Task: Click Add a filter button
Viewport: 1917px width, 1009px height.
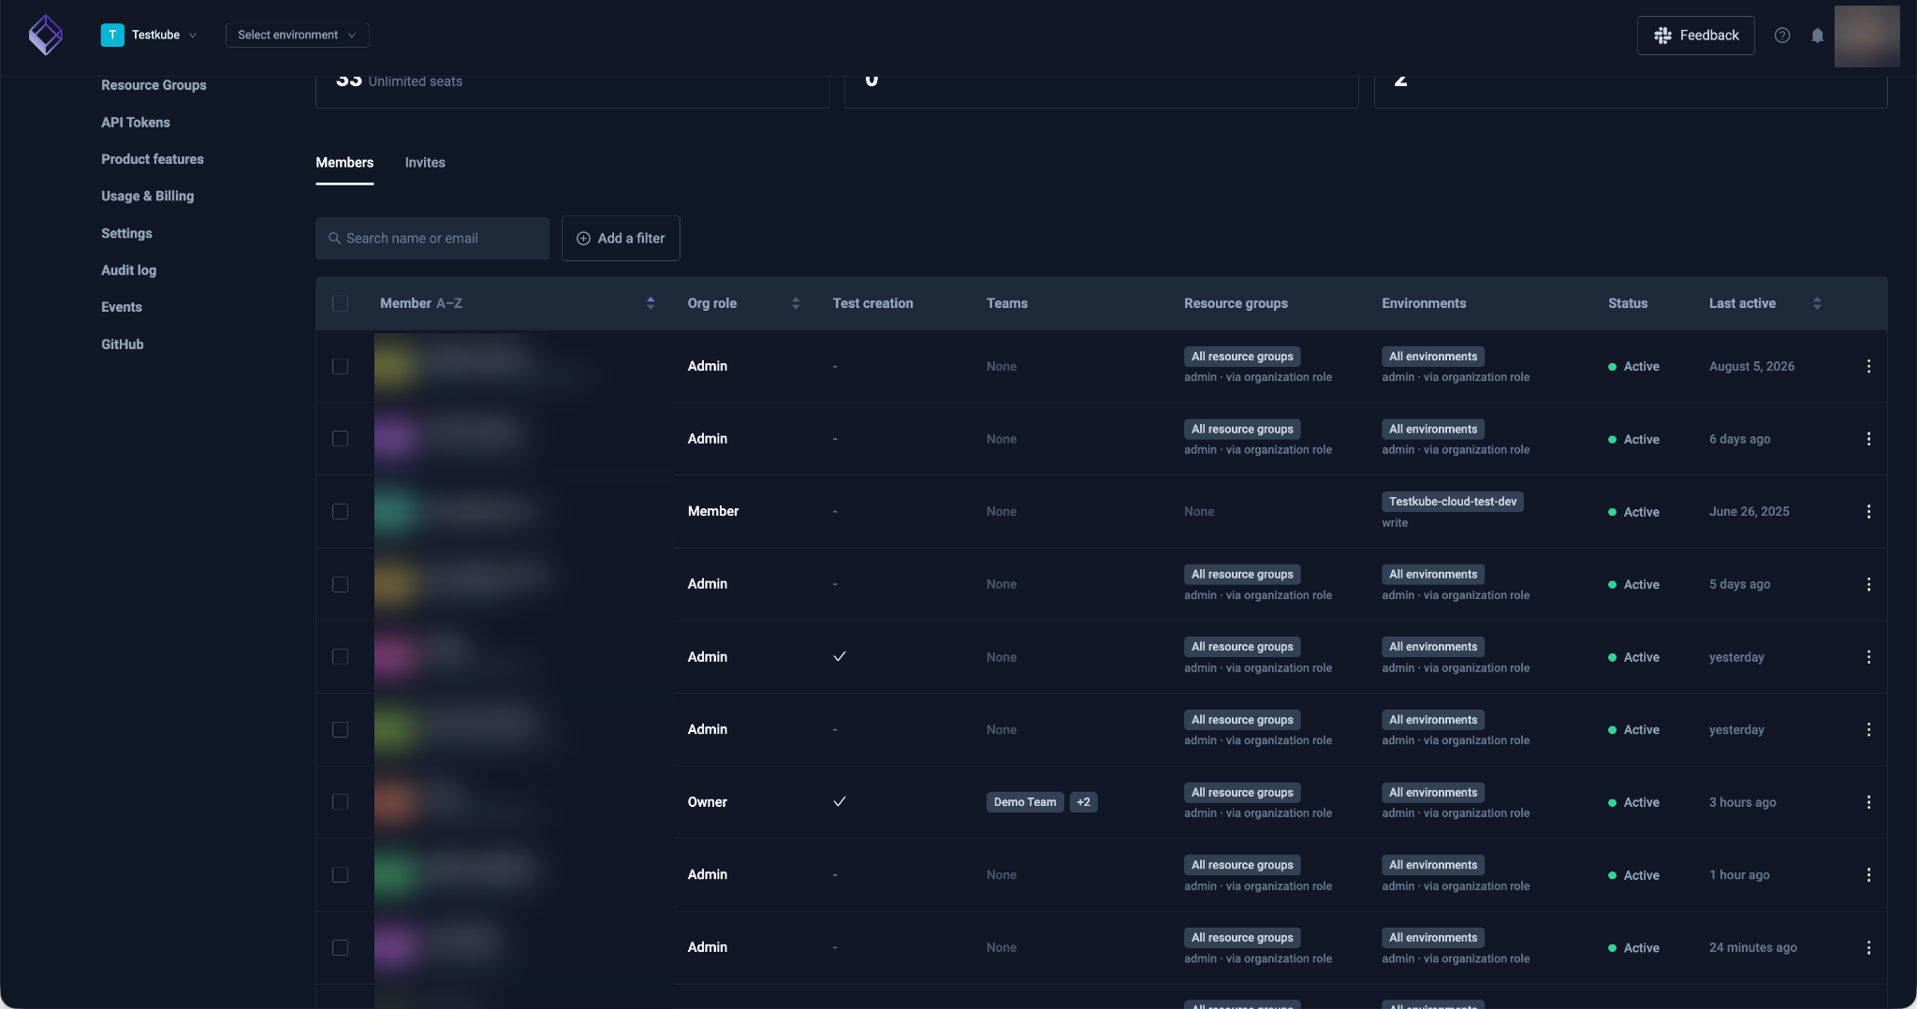Action: point(621,239)
